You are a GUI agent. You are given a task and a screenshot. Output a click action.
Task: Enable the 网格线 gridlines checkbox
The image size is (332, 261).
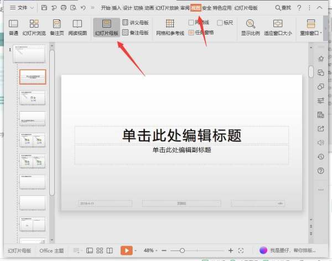(x=191, y=23)
